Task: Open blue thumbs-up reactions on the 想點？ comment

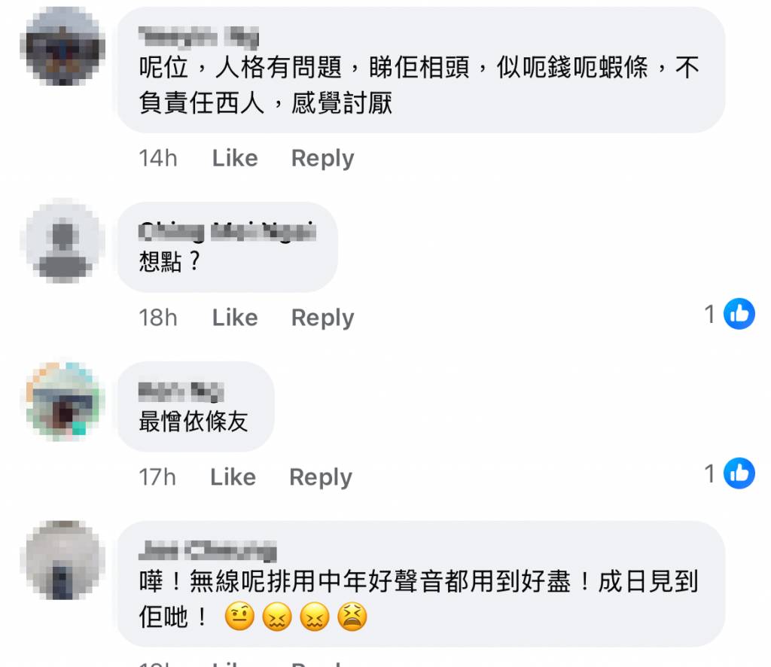Action: click(x=739, y=314)
